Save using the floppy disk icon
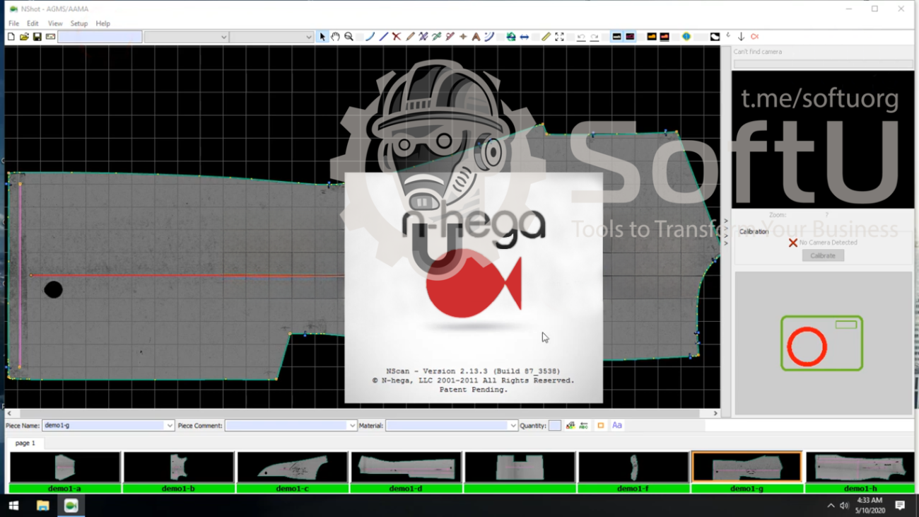This screenshot has height=517, width=919. [x=37, y=37]
